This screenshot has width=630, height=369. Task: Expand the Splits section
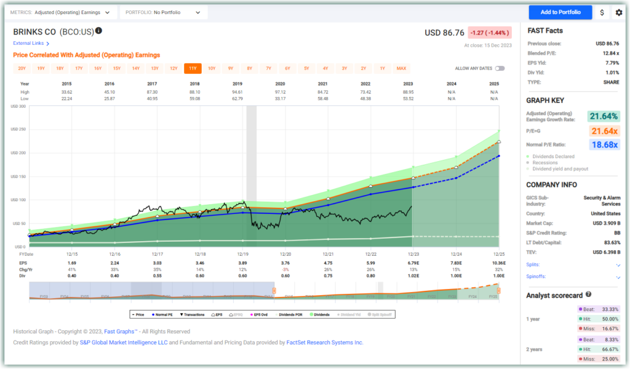618,265
